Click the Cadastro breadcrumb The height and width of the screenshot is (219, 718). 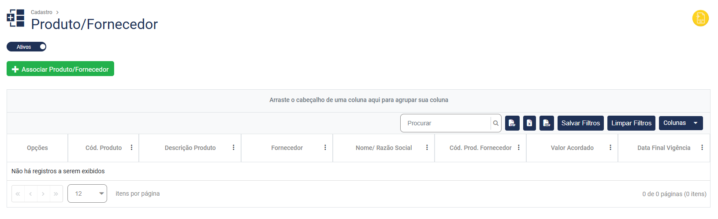click(x=41, y=12)
